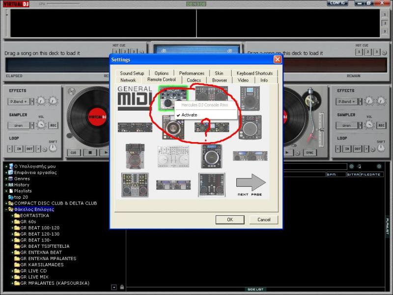Set right deck hot cue 3
The width and height of the screenshot is (393, 295).
tap(376, 52)
